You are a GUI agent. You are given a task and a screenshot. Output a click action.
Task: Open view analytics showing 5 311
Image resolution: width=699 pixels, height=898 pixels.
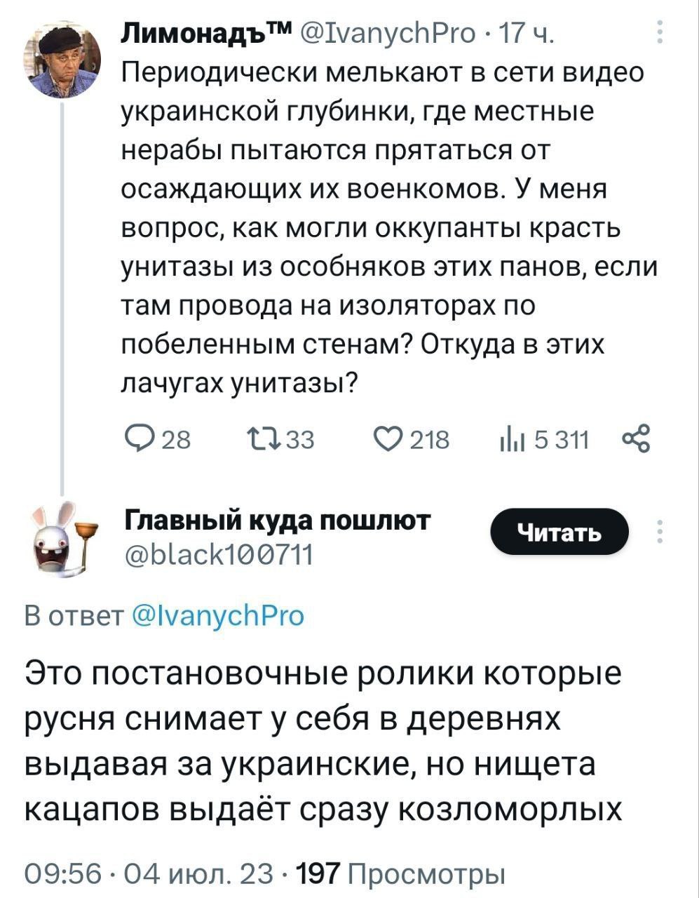tap(504, 440)
